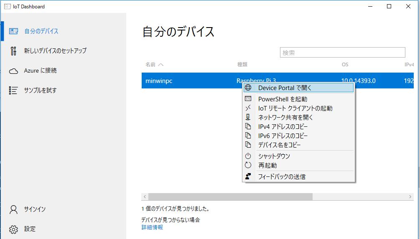This screenshot has height=239, width=420.
Task: Minimize the IoT Dashboard window
Action: pos(370,6)
